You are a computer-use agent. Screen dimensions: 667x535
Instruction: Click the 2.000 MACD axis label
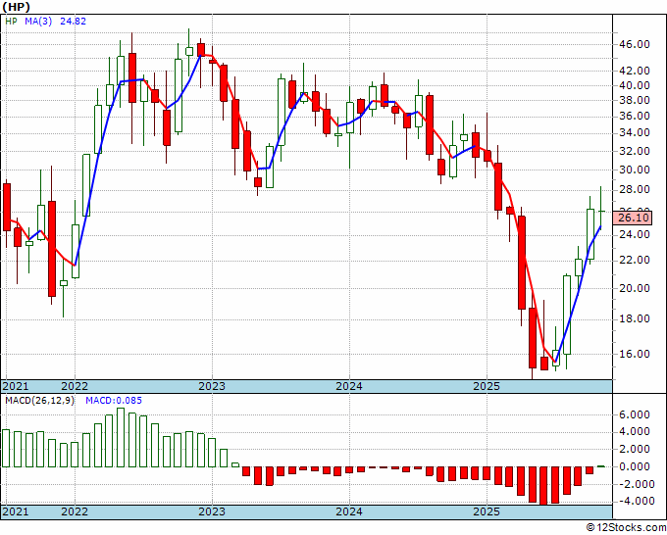634,449
